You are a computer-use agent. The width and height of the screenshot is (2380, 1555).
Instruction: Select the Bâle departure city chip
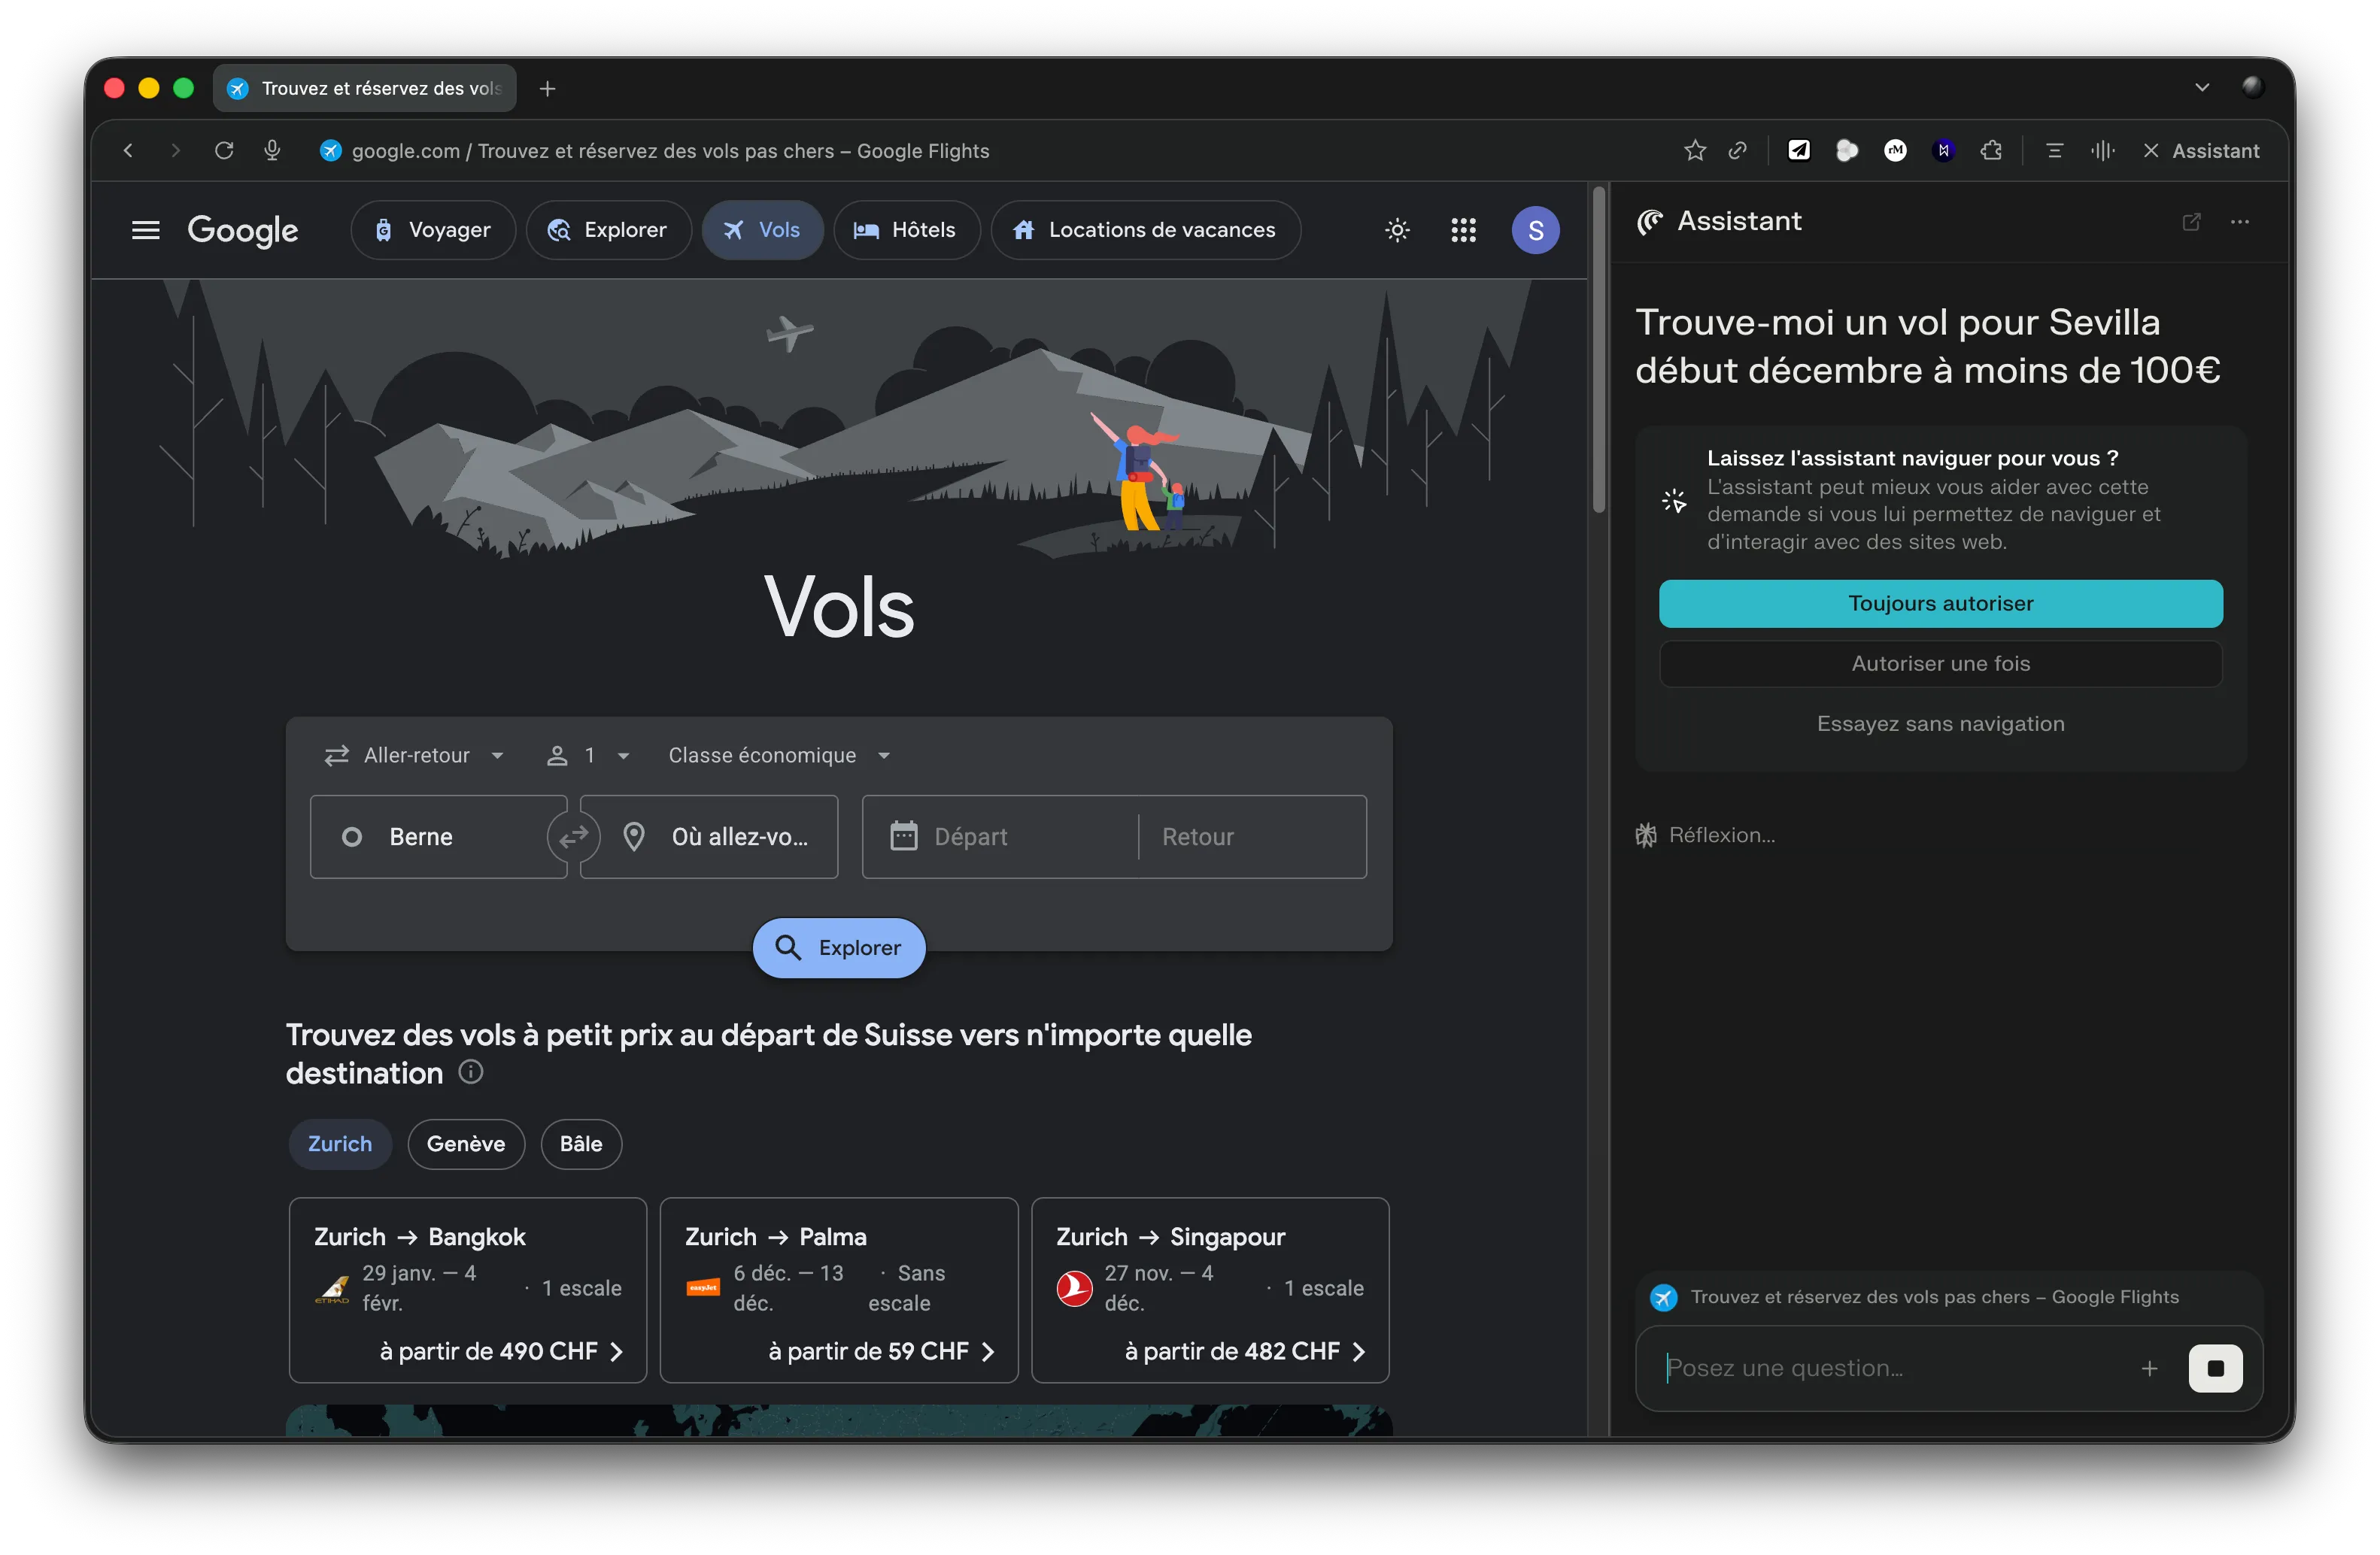(581, 1143)
